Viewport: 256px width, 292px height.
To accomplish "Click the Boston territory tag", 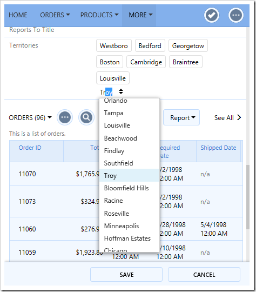I will point(110,62).
